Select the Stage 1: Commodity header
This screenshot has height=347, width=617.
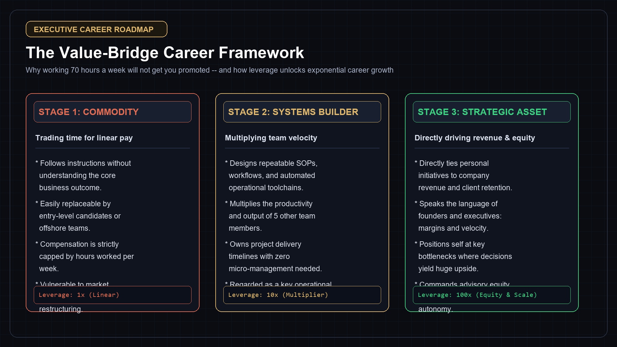112,112
